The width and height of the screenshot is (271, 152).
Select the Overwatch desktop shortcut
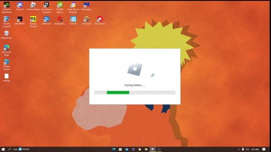click(x=86, y=21)
